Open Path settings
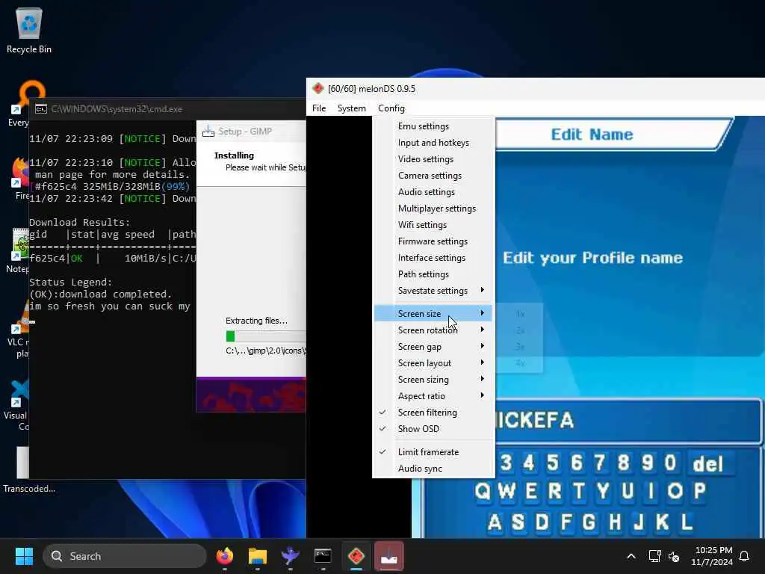The image size is (765, 574). point(433,274)
